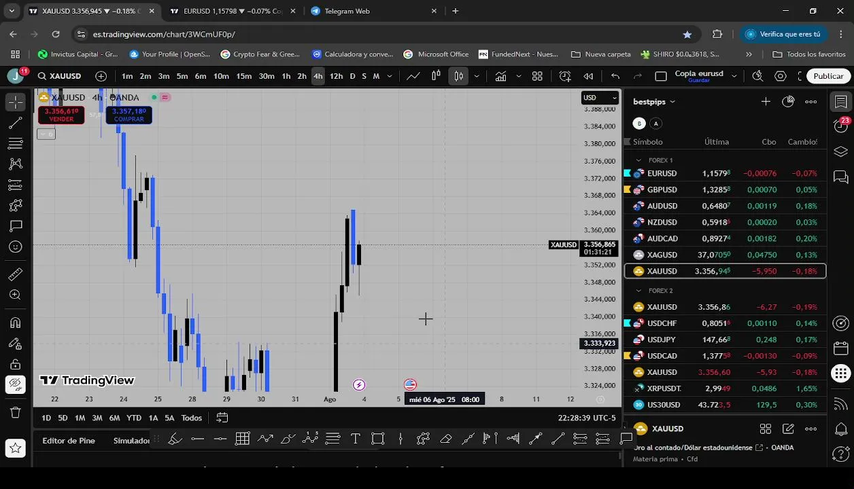Undo the last chart action
Viewport: 854px width, 489px height.
pyautogui.click(x=615, y=76)
